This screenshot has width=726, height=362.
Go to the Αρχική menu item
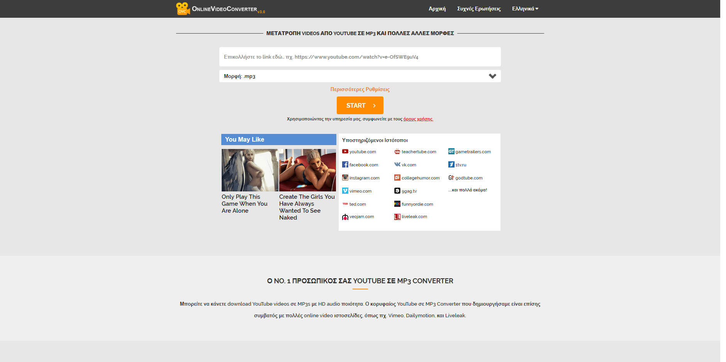437,8
